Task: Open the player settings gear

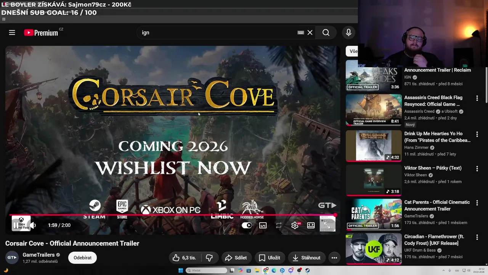Action: (x=295, y=225)
